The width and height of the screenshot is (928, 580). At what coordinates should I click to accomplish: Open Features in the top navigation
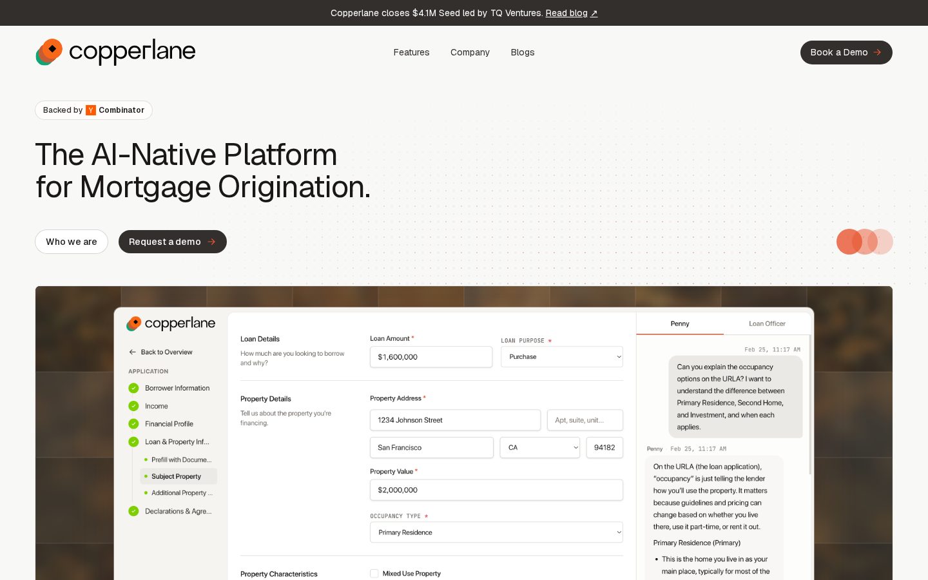(x=411, y=52)
